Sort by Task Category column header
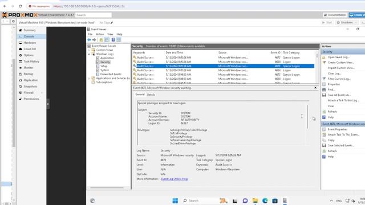Viewport: 365px width, 205px height. pyautogui.click(x=291, y=53)
